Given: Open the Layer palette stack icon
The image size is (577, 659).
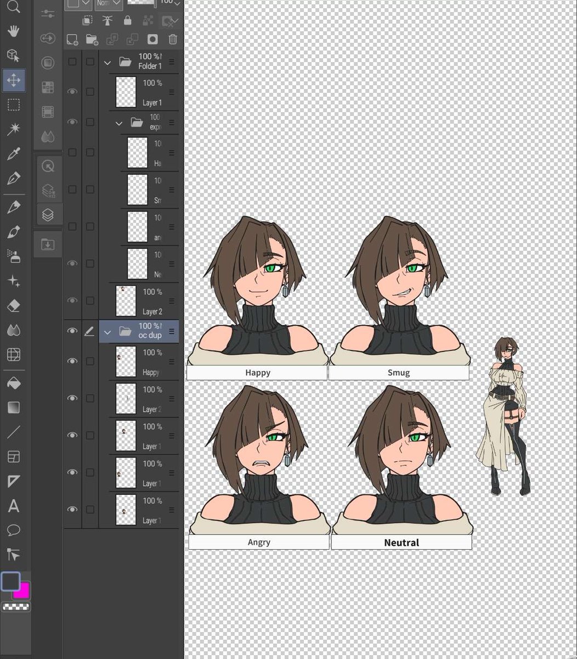Looking at the screenshot, I should click(48, 214).
